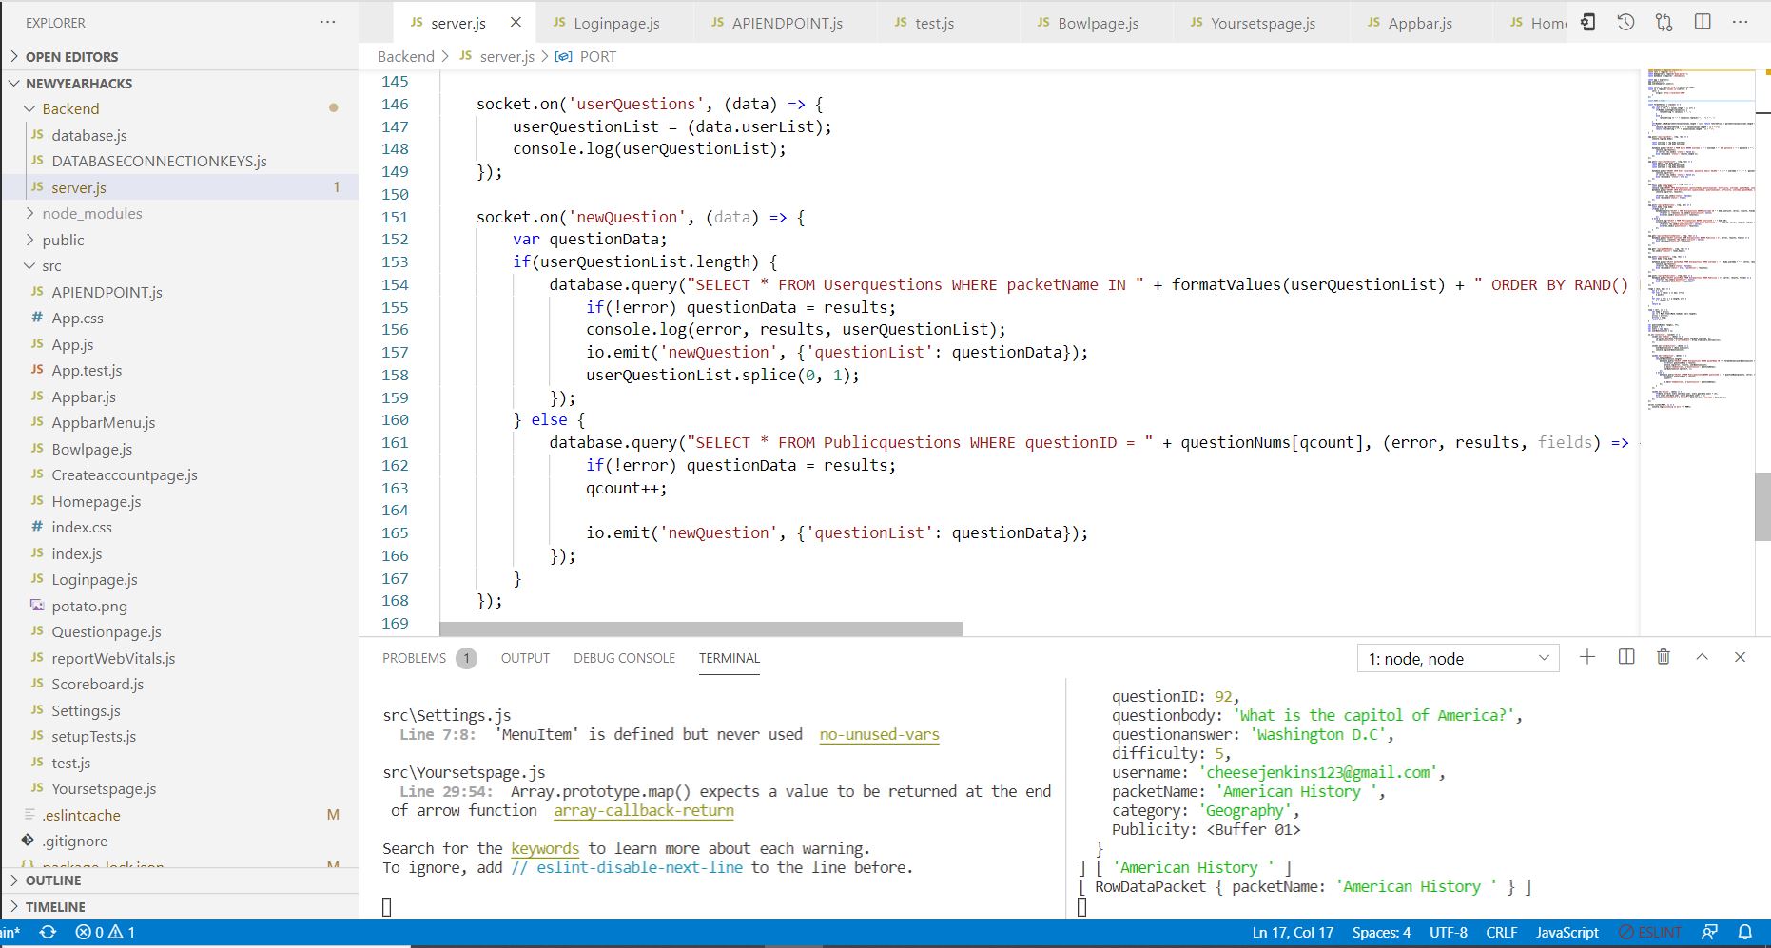The height and width of the screenshot is (948, 1771).
Task: Open the feedback icon in status bar
Action: coord(1709,933)
